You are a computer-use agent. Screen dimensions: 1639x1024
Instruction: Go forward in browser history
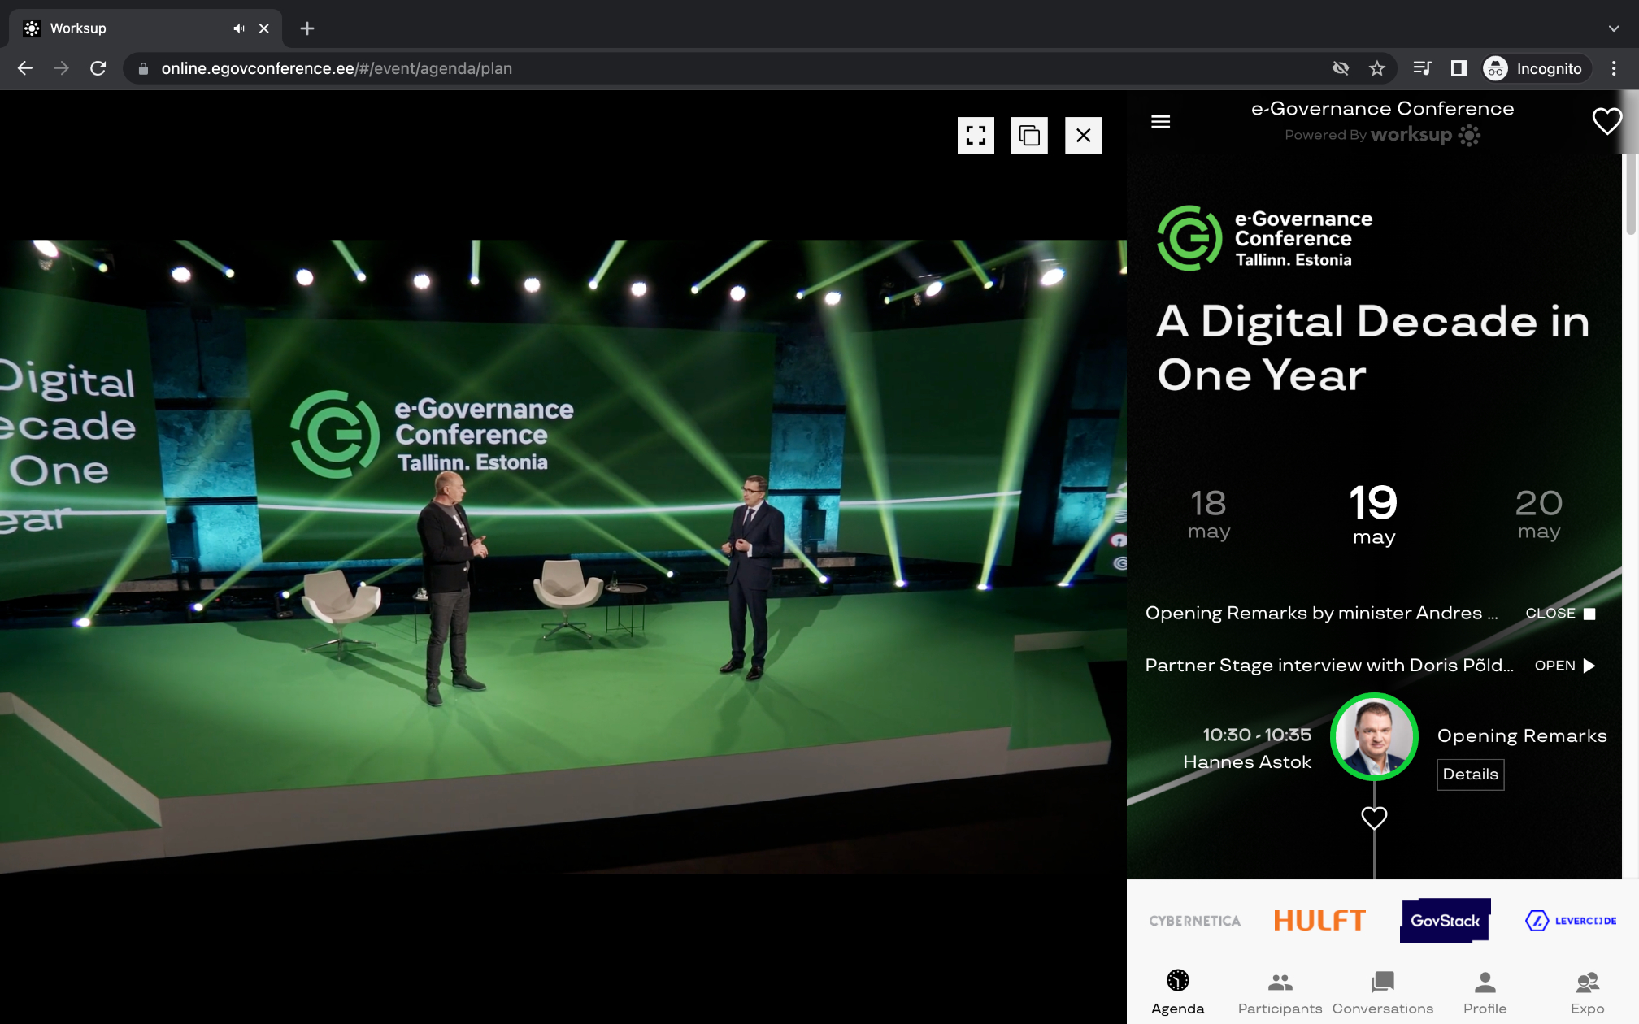[x=62, y=68]
